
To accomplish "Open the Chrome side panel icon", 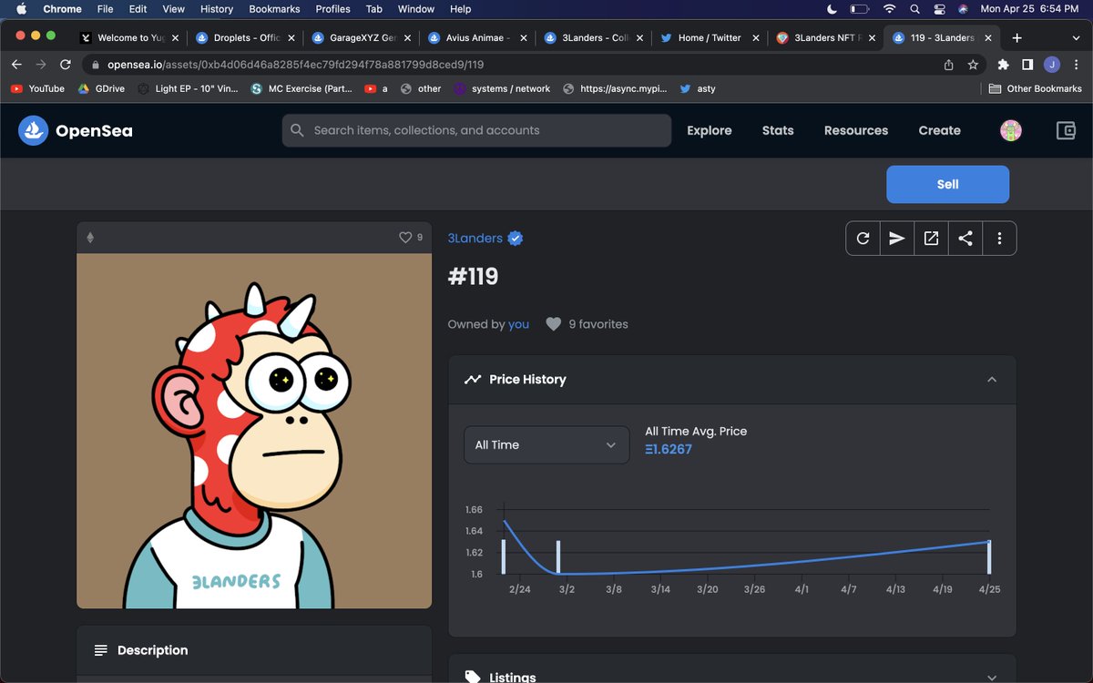I will pyautogui.click(x=1027, y=65).
